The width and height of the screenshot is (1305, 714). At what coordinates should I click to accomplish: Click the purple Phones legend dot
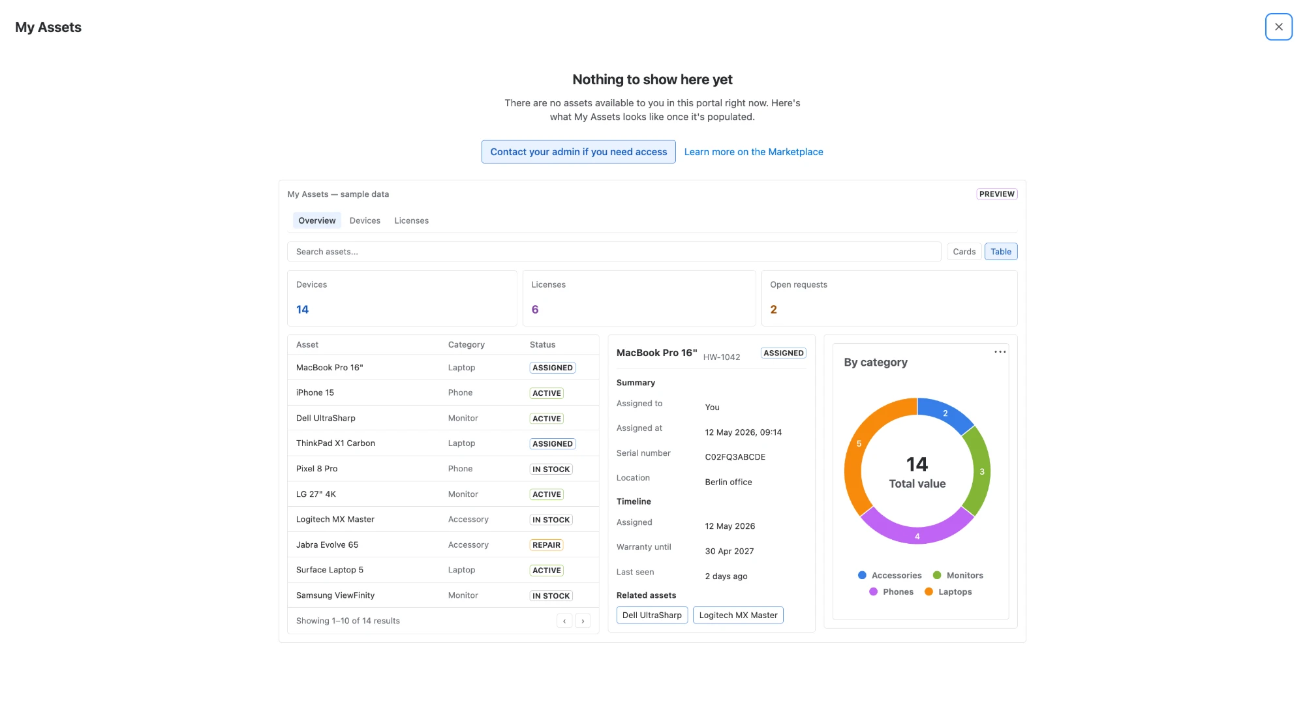873,591
